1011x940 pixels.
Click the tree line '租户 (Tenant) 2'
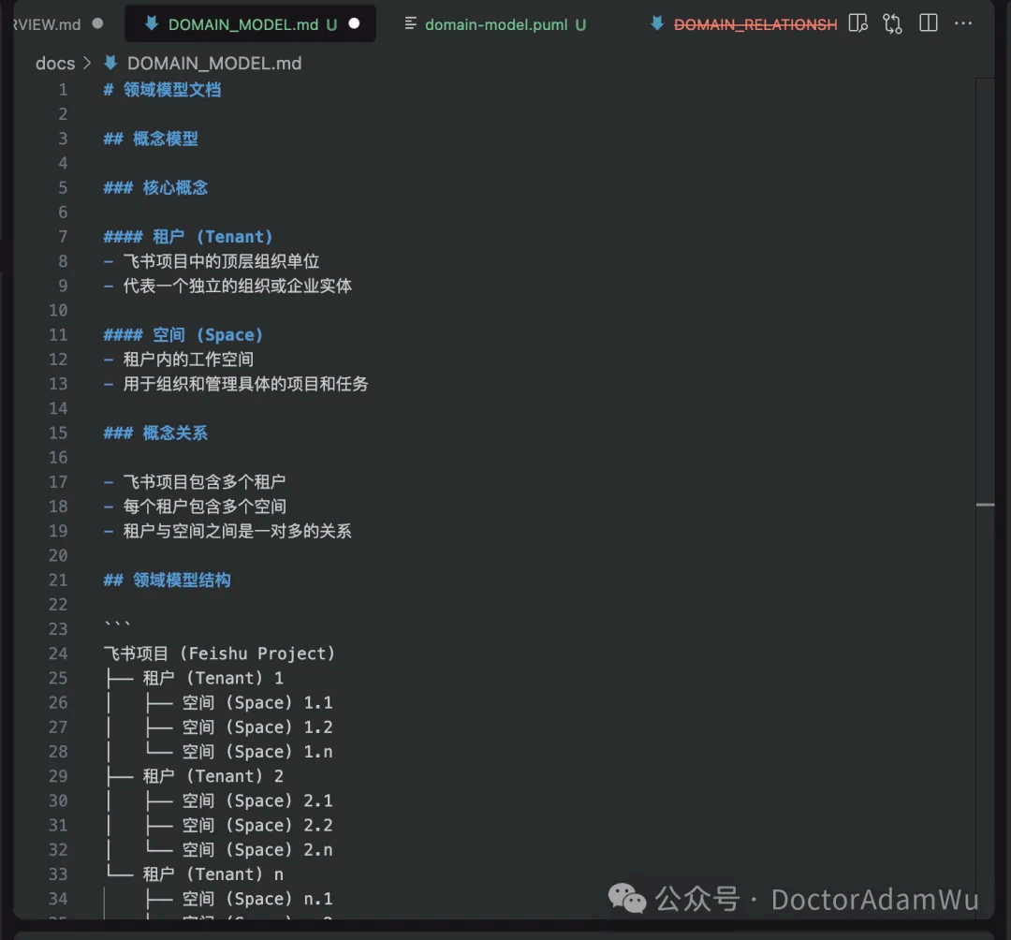[212, 775]
